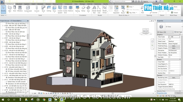Select the Window tool

click(x=20, y=9)
